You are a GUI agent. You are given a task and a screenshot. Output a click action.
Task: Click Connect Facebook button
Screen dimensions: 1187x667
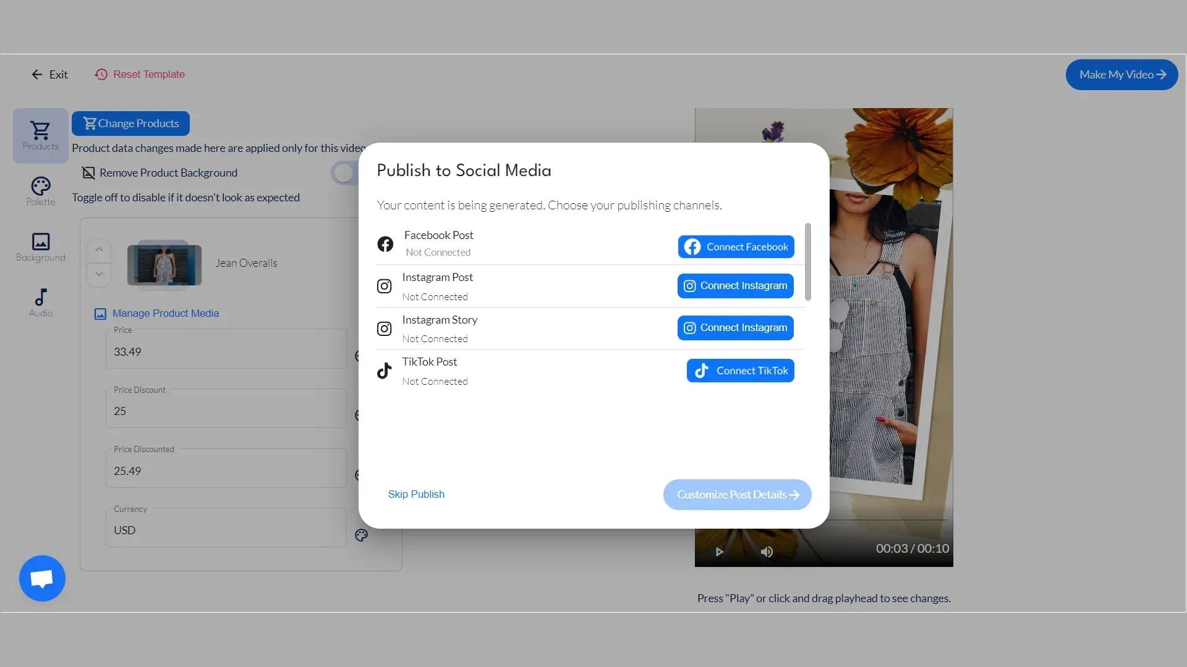(x=736, y=247)
